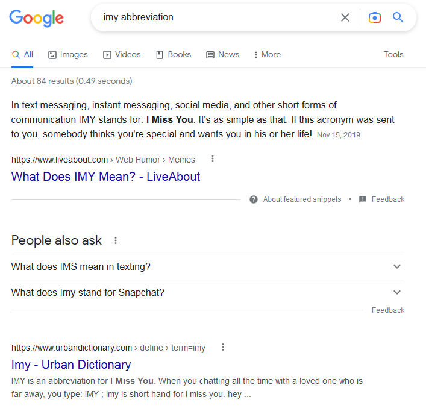Open the three-dot menu beside urbandictionary.com result

pyautogui.click(x=223, y=347)
